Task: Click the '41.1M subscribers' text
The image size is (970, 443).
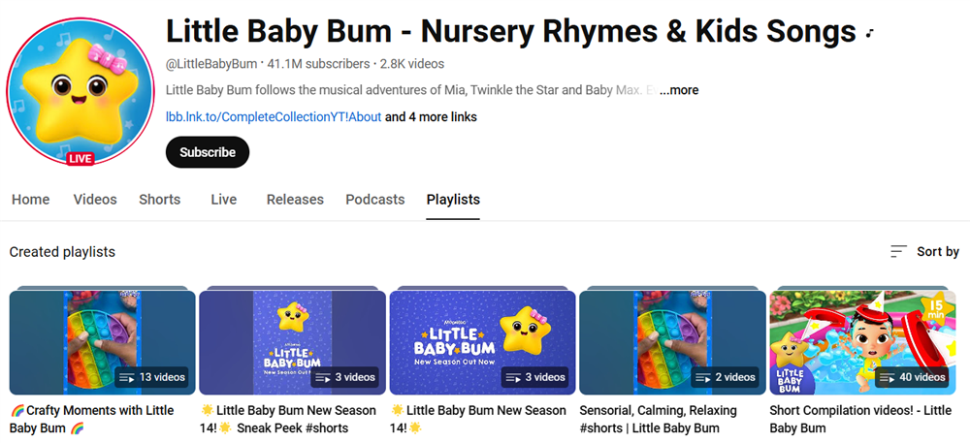Action: (318, 64)
